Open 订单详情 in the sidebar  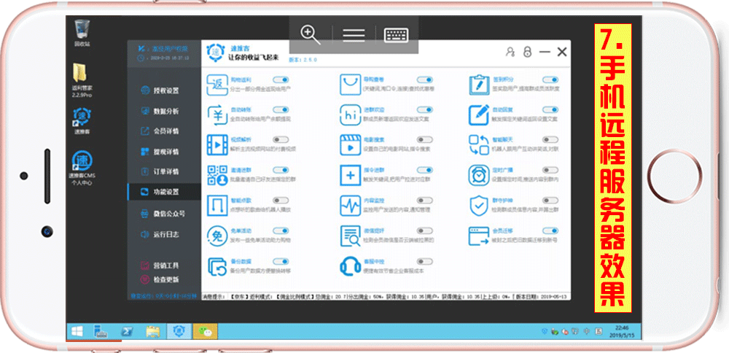pos(164,171)
